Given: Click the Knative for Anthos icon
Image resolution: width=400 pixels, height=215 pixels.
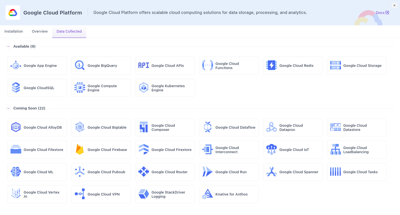Looking at the screenshot, I should click(x=207, y=194).
